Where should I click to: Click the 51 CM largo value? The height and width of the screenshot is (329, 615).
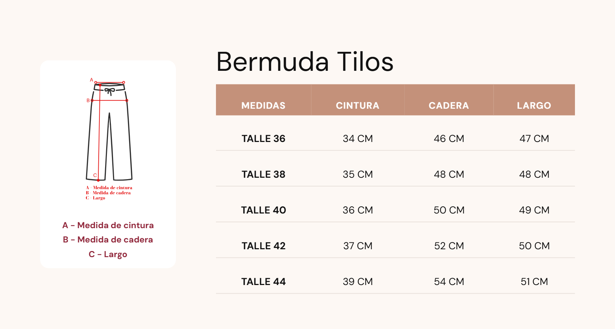[534, 281]
